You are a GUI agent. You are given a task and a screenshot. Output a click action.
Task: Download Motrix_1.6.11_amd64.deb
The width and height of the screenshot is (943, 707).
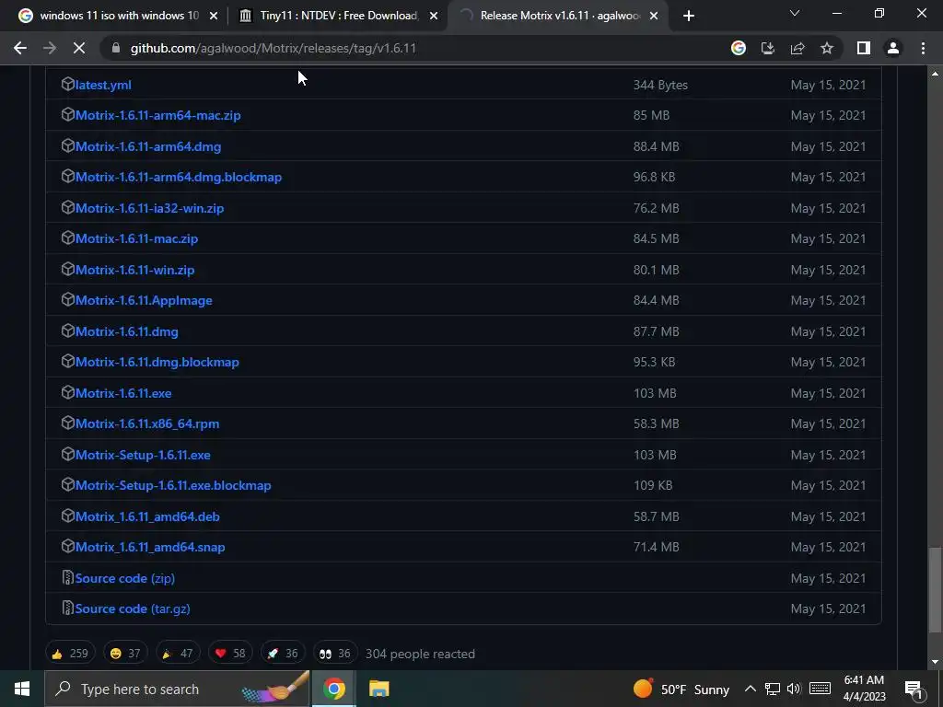(147, 516)
